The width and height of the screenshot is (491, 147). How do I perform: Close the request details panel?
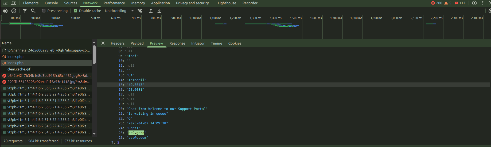[x=103, y=43]
